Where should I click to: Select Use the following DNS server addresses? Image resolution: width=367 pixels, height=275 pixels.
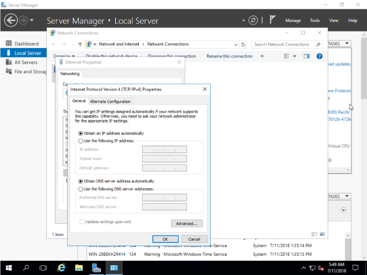(x=81, y=189)
